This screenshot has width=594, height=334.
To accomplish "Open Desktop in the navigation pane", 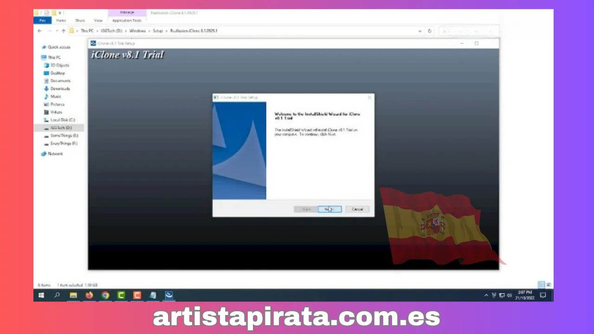I will (58, 73).
